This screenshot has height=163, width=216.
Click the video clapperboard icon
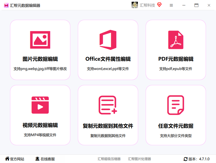point(40,105)
